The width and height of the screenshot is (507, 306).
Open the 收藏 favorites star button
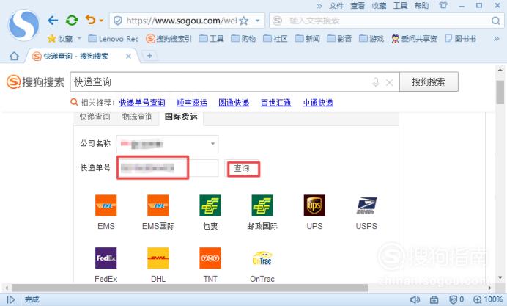pos(60,39)
